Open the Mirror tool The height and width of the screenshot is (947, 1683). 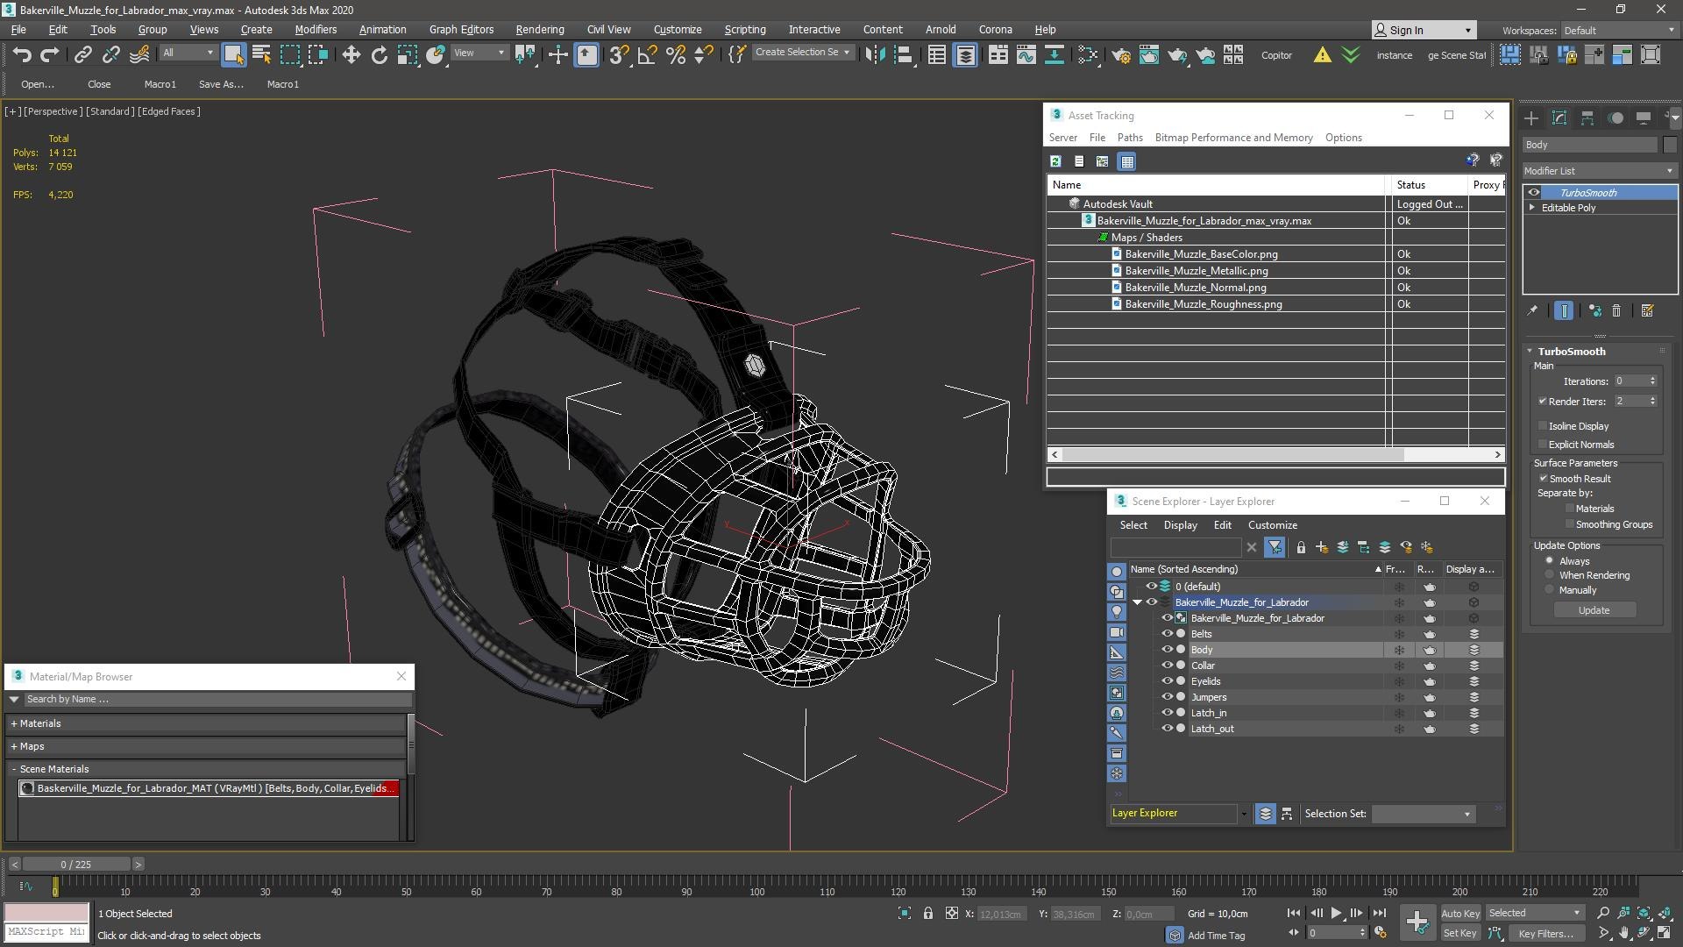(875, 55)
